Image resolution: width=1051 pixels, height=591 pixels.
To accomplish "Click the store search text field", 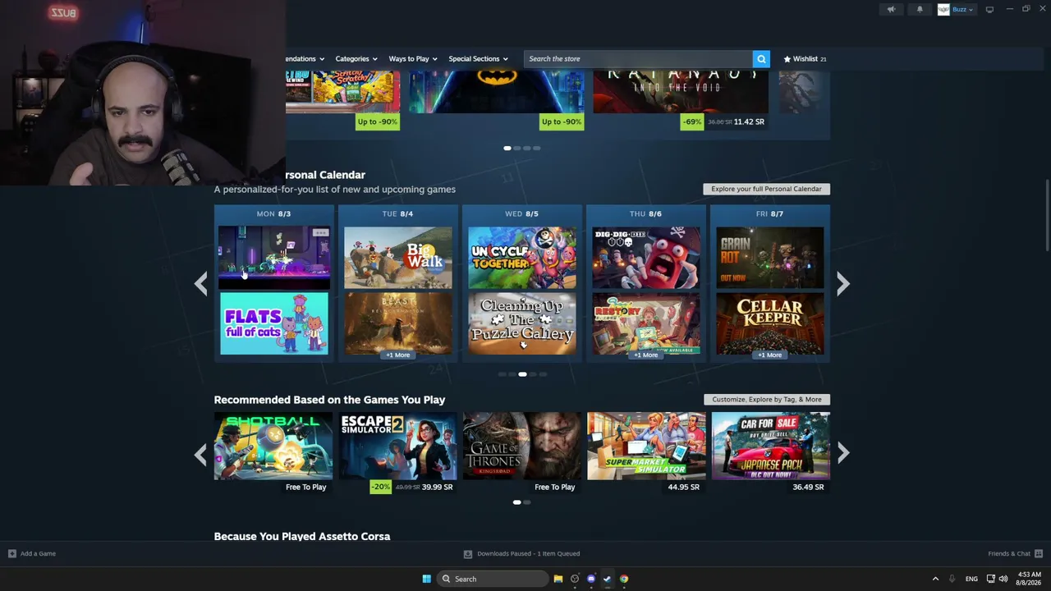I will click(x=638, y=59).
